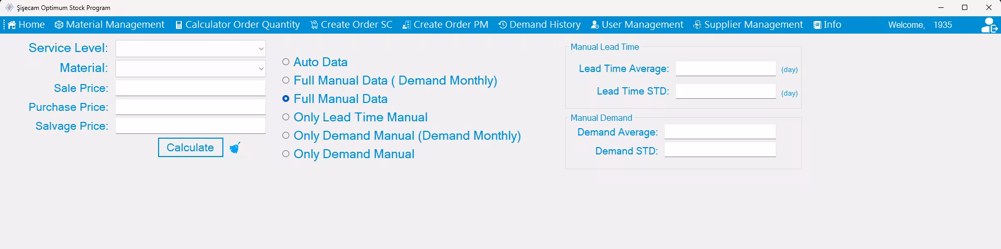This screenshot has height=249, width=1001.
Task: Click the Create Order SC cart icon
Action: 314,25
